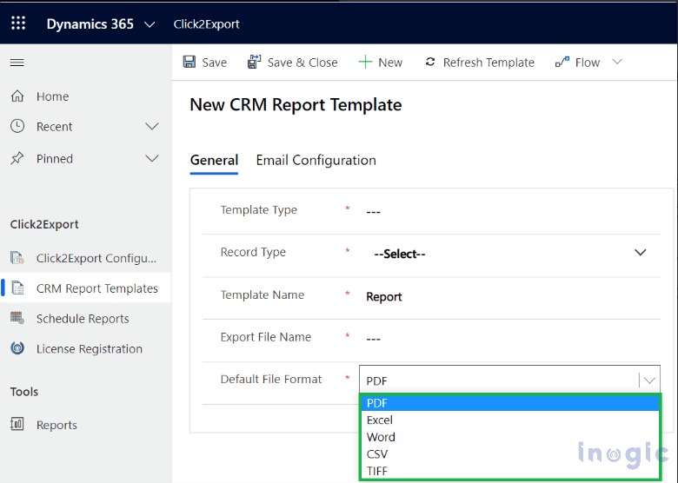
Task: Click the New CRM Report Template heading
Action: pyautogui.click(x=296, y=105)
